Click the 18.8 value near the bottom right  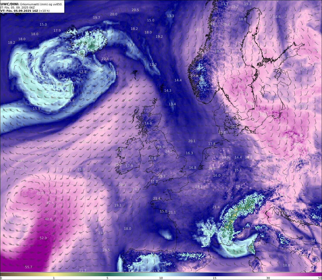(x=287, y=265)
